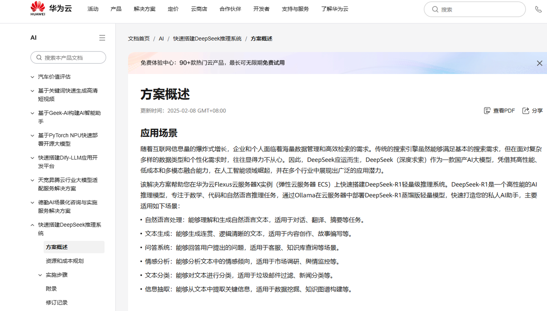Click the 自然语言处理 bullet item

point(255,220)
